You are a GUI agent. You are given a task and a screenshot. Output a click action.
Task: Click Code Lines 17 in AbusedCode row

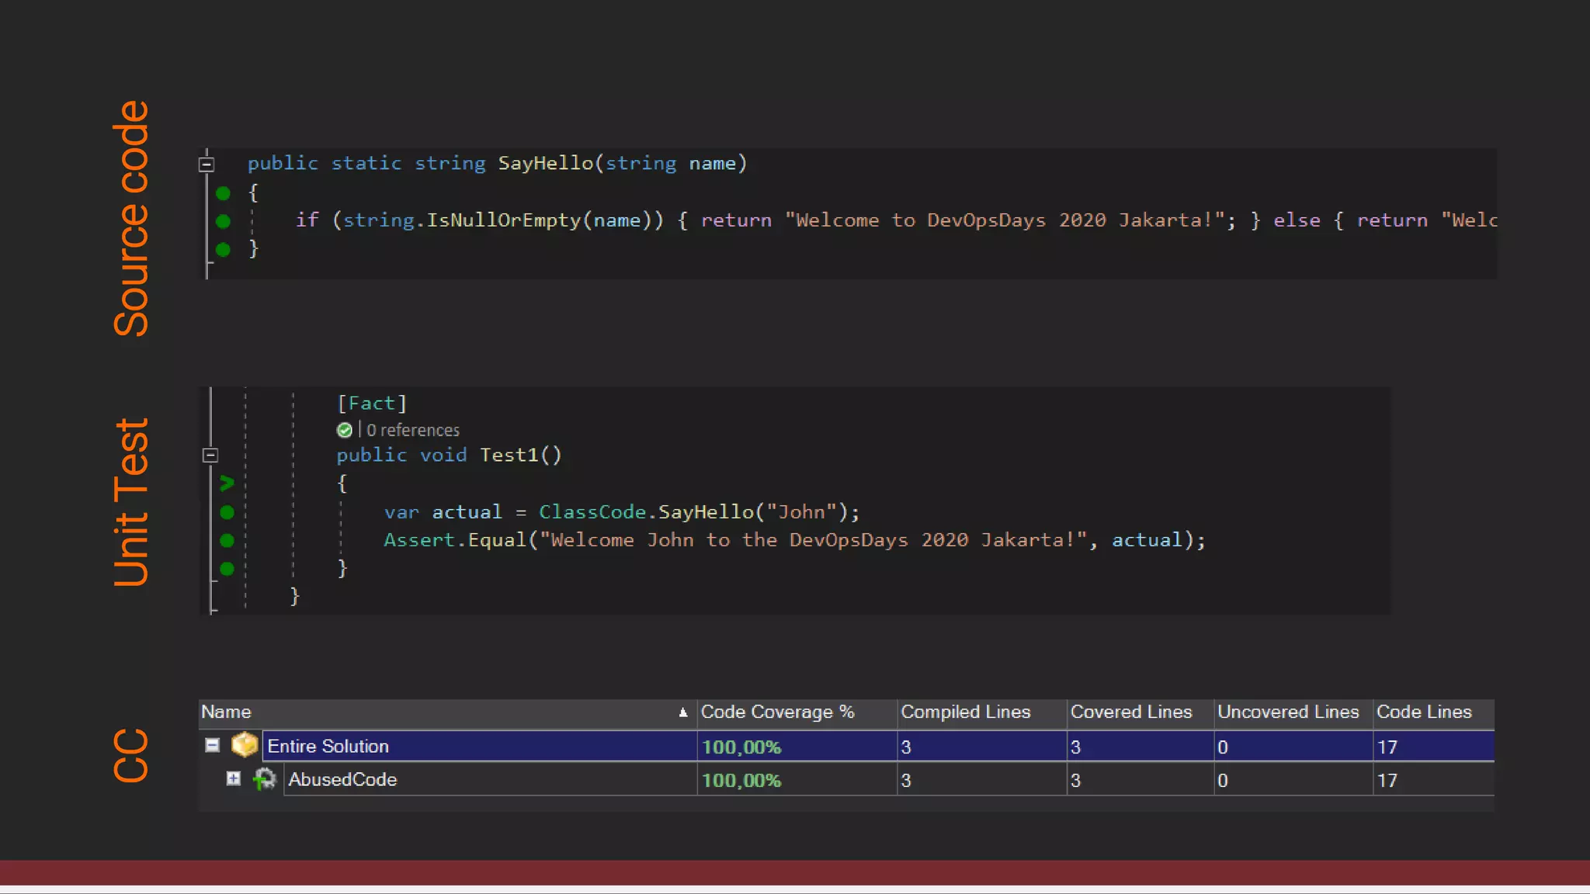click(x=1387, y=781)
